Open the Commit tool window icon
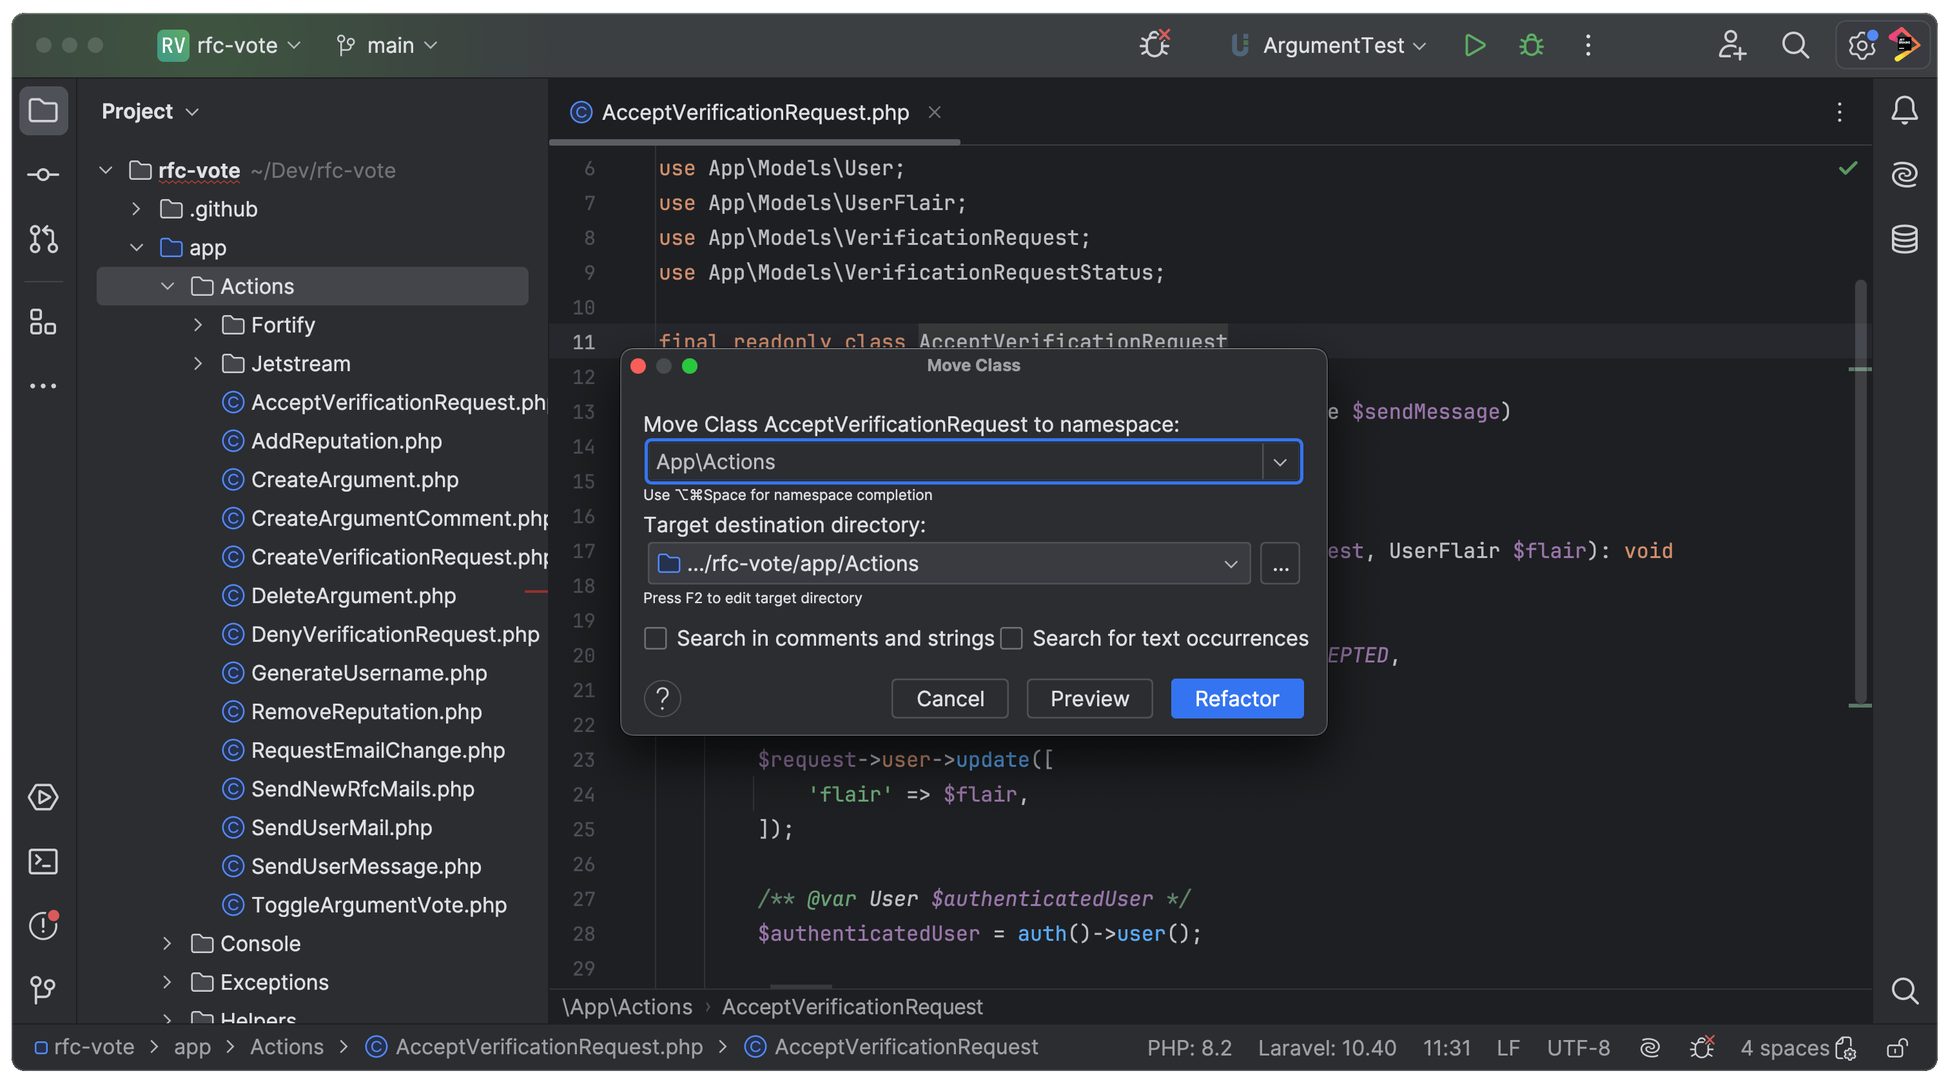Image resolution: width=1948 pixels, height=1080 pixels. pos(43,175)
